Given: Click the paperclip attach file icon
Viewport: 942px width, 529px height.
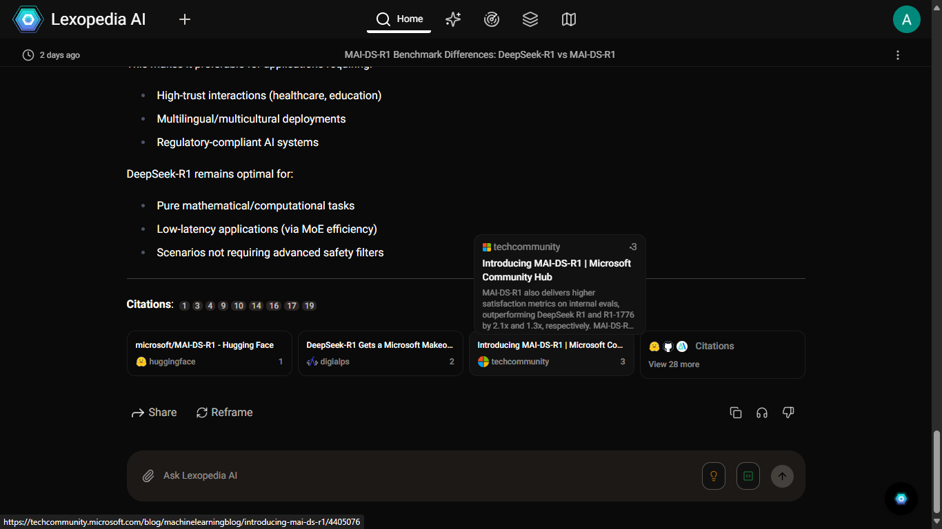Looking at the screenshot, I should click(148, 476).
